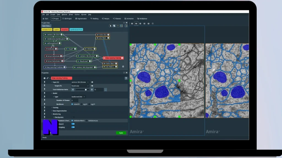The image size is (282, 158).
Task: Open the File menu
Action: (x=43, y=15)
